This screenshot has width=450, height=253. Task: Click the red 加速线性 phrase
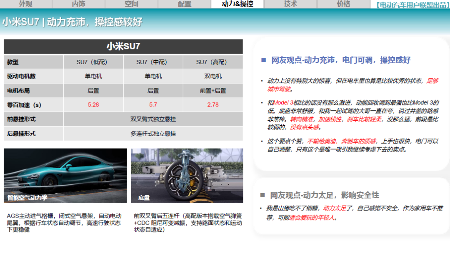[330, 119]
